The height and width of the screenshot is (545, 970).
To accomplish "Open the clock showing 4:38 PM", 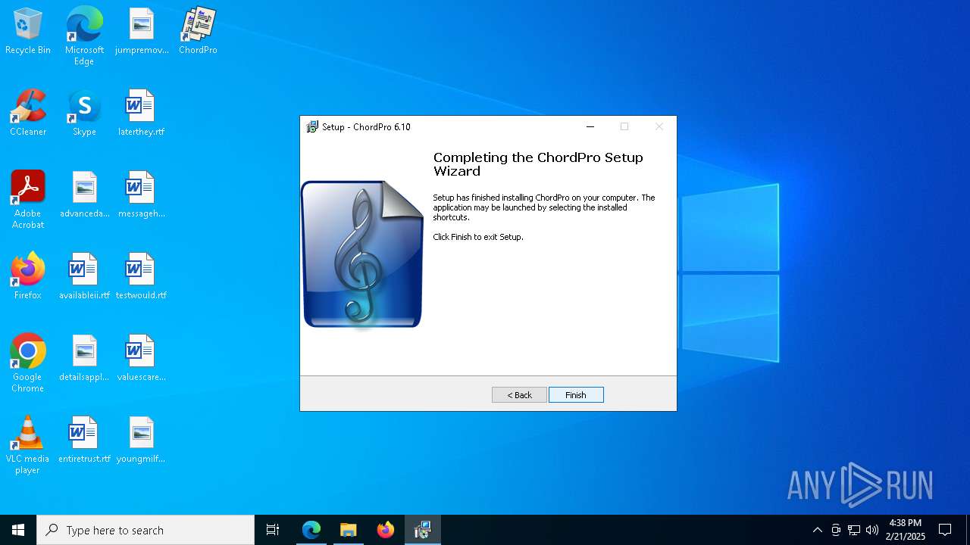I will (906, 530).
